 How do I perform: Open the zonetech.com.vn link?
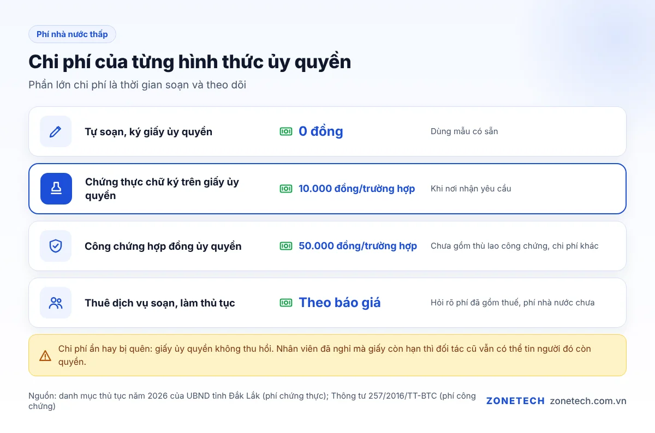(588, 401)
